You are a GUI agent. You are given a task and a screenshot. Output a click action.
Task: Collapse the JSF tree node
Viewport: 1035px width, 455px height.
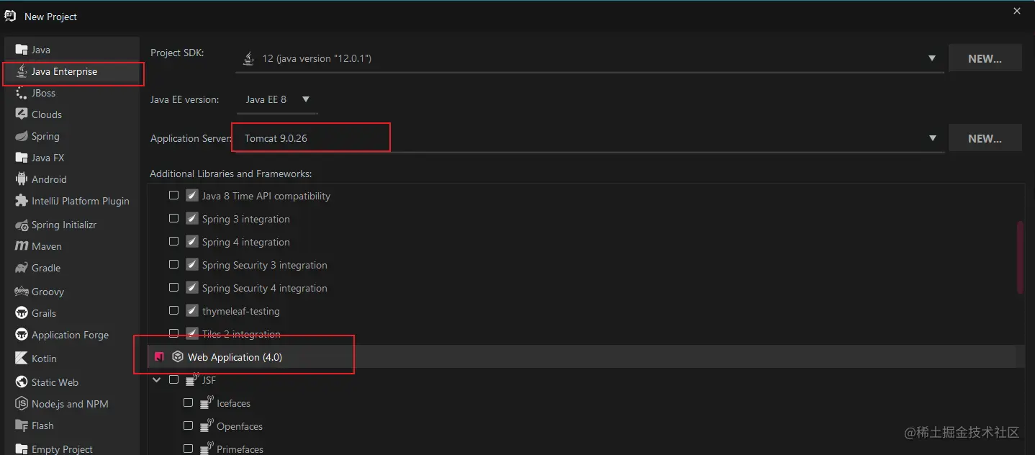[156, 379]
